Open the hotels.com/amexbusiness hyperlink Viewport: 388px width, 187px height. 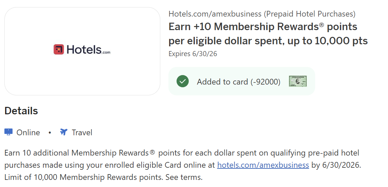[263, 165]
